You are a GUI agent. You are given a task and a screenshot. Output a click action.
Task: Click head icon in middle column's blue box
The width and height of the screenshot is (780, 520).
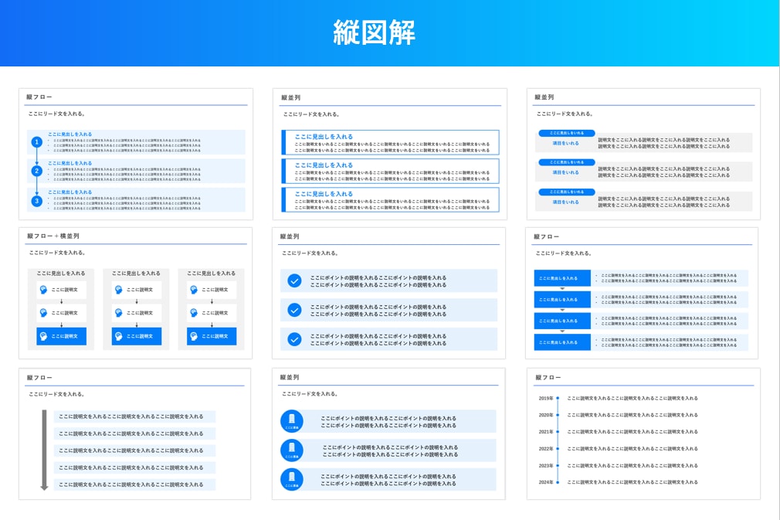119,336
